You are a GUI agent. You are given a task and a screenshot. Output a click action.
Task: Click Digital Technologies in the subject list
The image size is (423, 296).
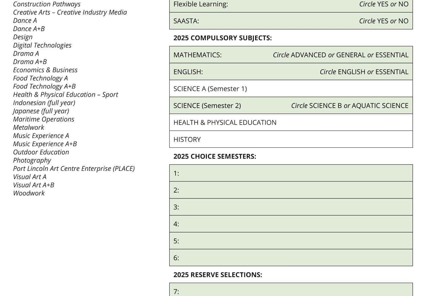(42, 45)
